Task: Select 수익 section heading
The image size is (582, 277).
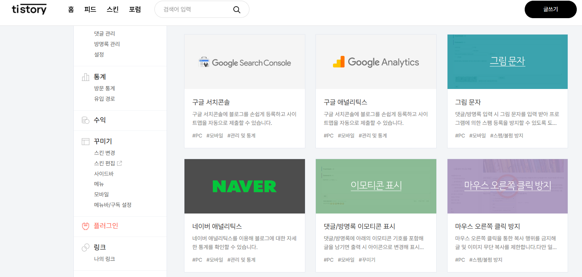Action: (x=100, y=120)
